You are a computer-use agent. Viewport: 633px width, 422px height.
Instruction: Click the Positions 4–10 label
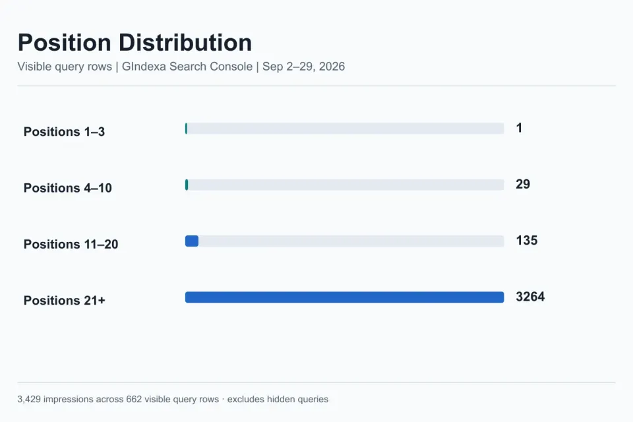tap(68, 188)
